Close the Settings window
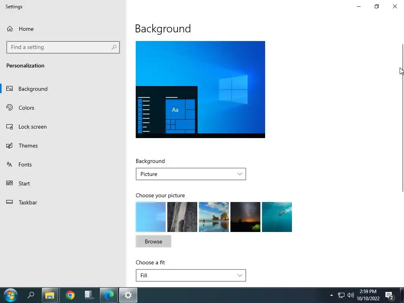Viewport: 404px width, 303px height. click(395, 6)
